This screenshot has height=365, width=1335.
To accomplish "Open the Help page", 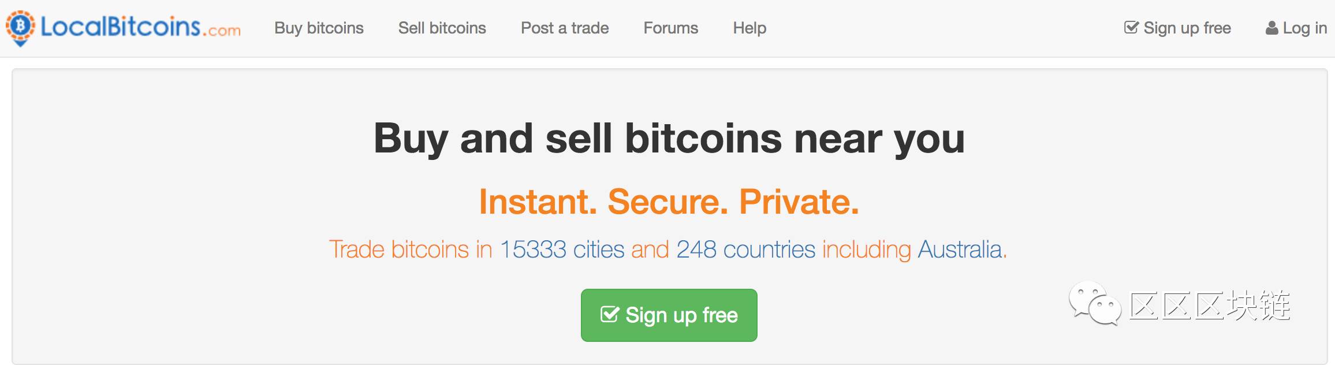I will [x=749, y=28].
